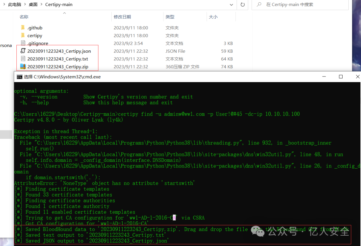361x246 pixels.
Task: Click the Certipy v4.8.0 version line
Action: click(x=69, y=120)
